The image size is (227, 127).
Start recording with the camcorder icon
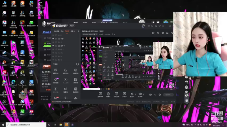coord(151,95)
